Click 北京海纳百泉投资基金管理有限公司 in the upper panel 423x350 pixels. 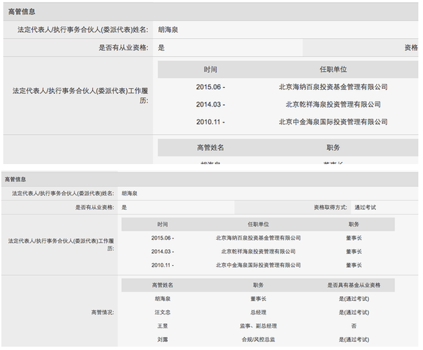pyautogui.click(x=333, y=87)
